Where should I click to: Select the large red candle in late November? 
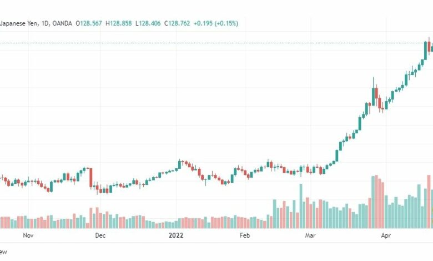91,178
